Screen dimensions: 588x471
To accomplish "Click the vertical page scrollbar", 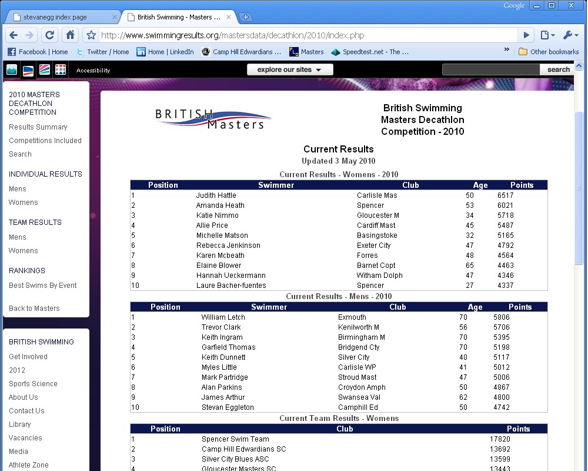I will pyautogui.click(x=579, y=188).
